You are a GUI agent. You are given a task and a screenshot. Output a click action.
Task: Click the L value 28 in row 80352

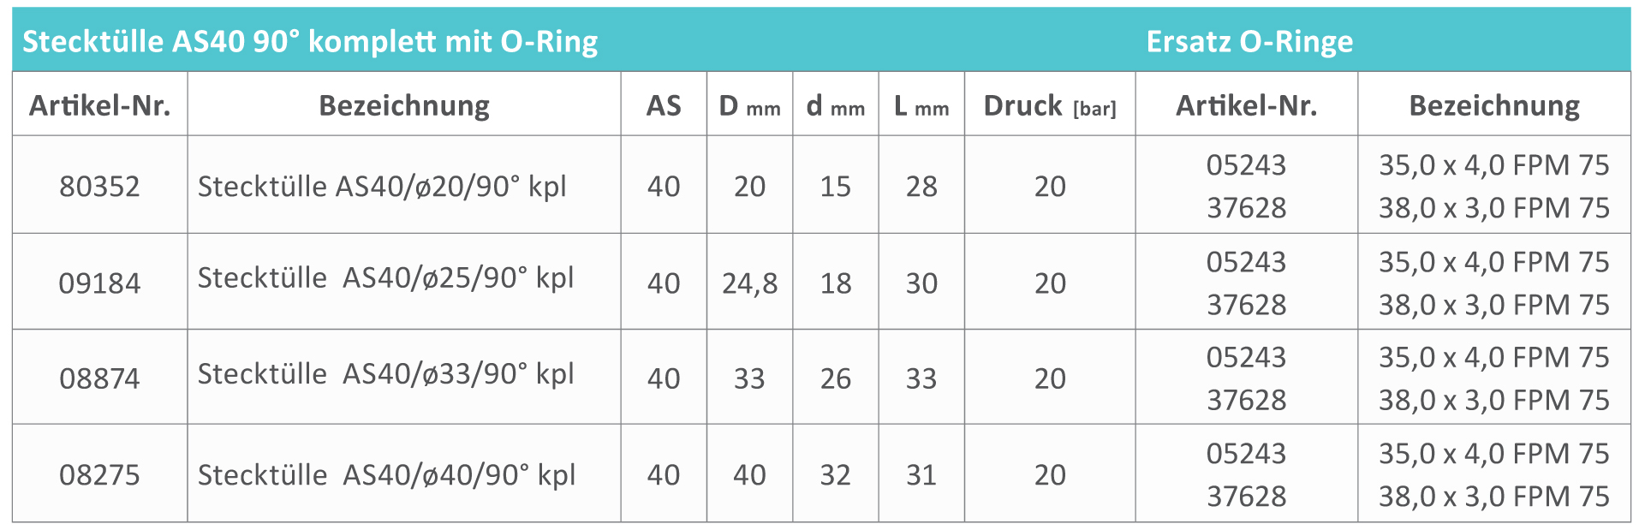coord(921,186)
